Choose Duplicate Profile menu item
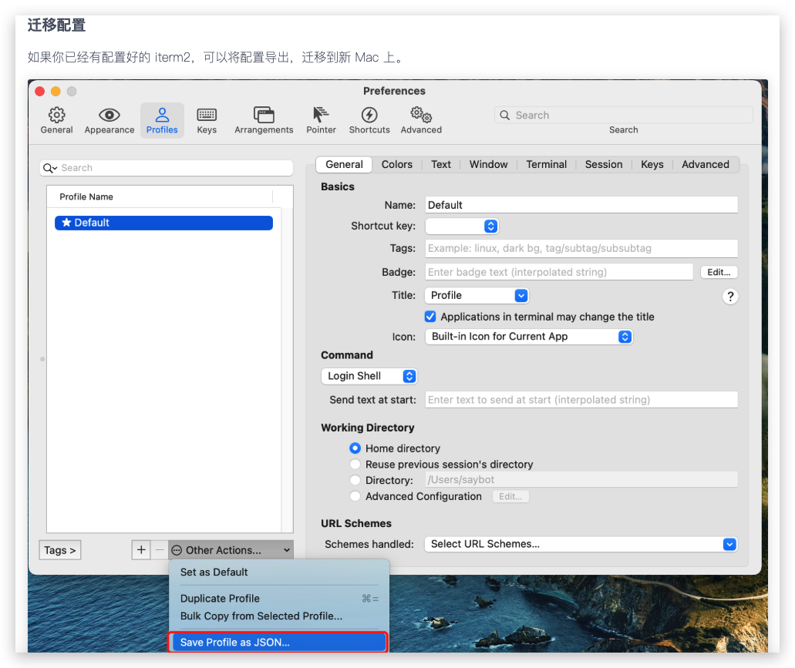795x668 pixels. click(x=278, y=599)
